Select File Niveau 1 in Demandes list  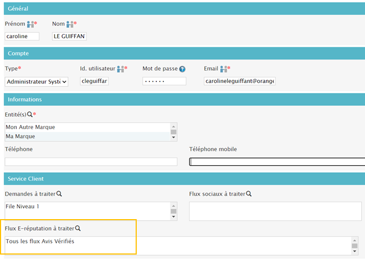[x=22, y=207]
